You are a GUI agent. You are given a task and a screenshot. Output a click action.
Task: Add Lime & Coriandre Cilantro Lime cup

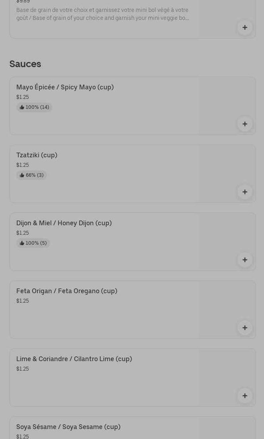pyautogui.click(x=245, y=396)
